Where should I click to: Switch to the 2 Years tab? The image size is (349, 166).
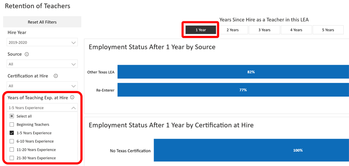coord(233,30)
